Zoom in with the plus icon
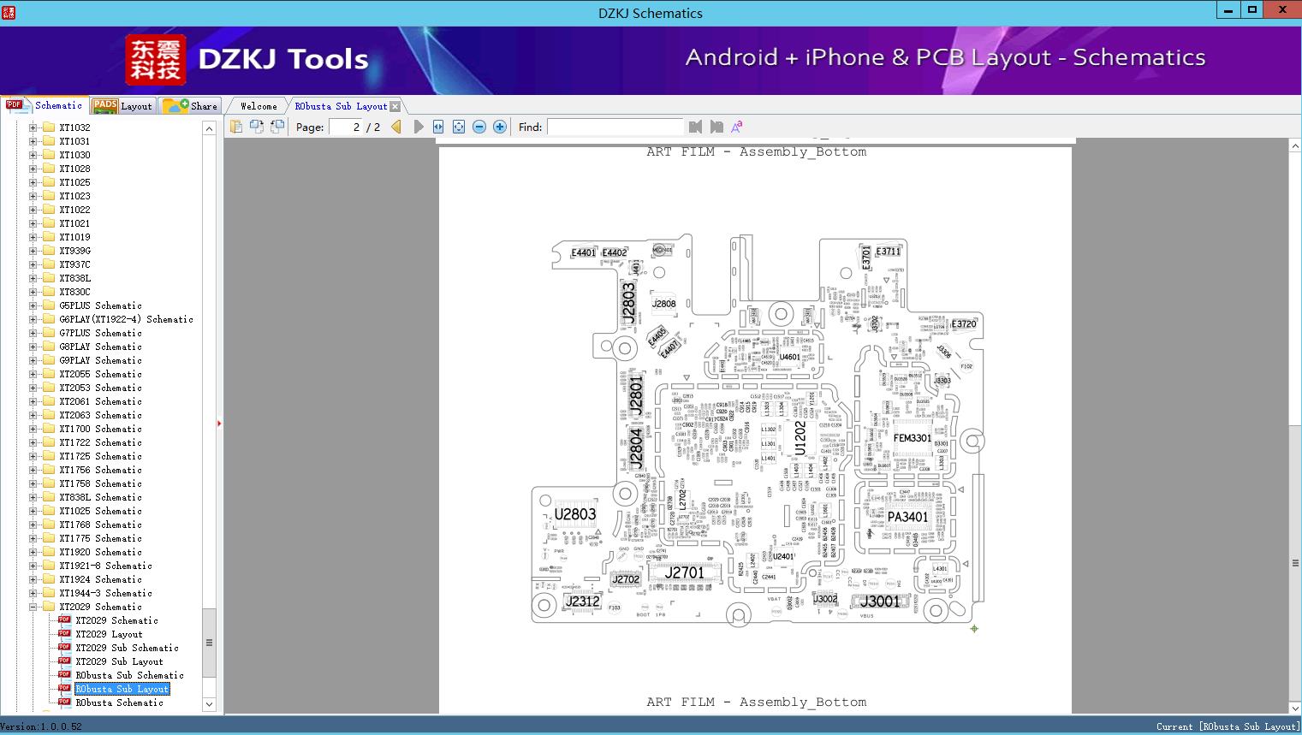Image resolution: width=1302 pixels, height=735 pixels. [500, 127]
